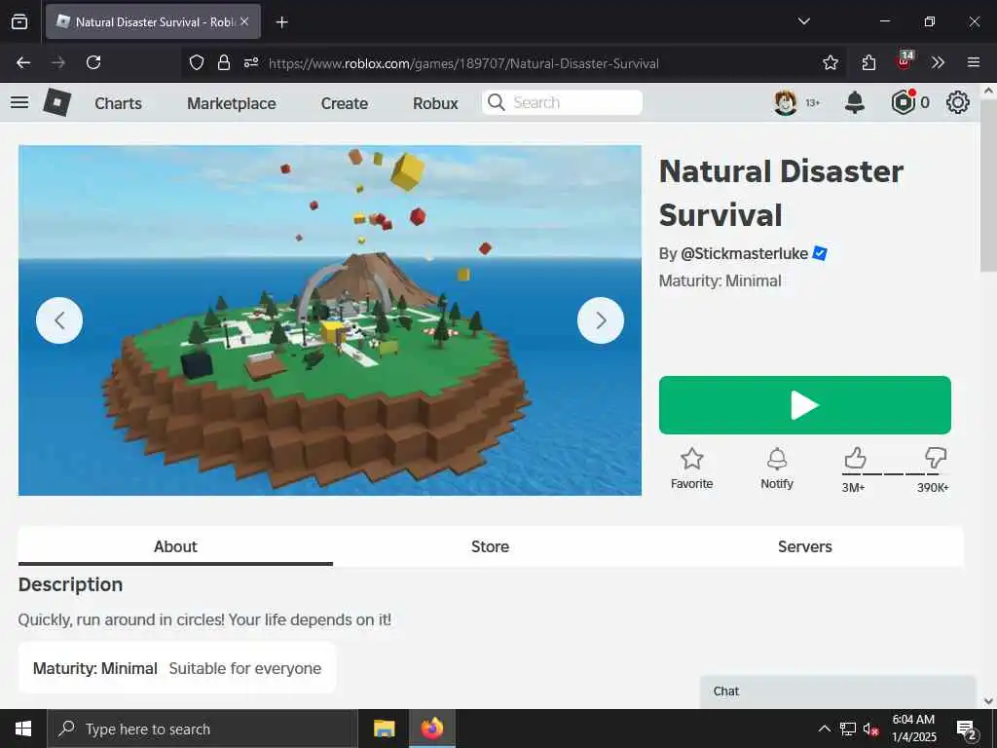997x748 pixels.
Task: Open the Roblox hamburger navigation menu
Action: (19, 102)
